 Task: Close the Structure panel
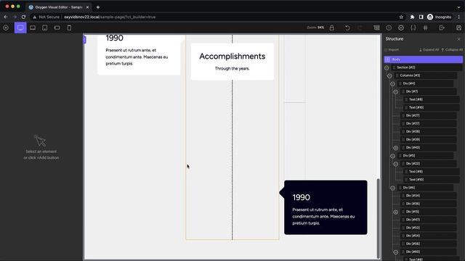[x=458, y=39]
